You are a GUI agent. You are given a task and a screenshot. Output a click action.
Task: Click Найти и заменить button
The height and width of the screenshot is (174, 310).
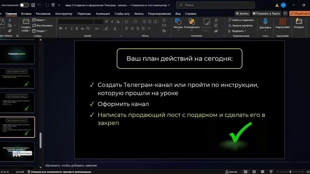coord(241,20)
